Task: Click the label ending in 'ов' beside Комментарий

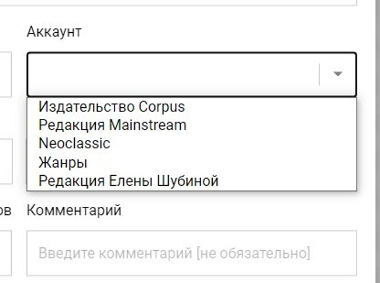Action: coord(5,210)
